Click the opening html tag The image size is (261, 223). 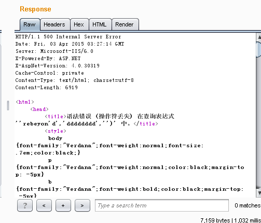point(25,102)
